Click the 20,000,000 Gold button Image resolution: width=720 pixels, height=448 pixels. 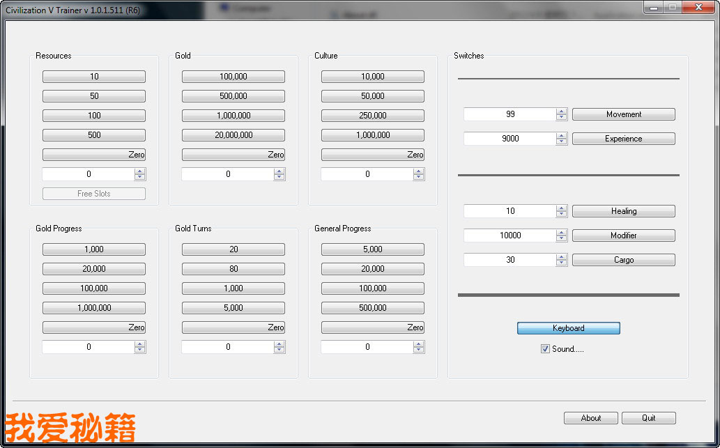point(233,135)
